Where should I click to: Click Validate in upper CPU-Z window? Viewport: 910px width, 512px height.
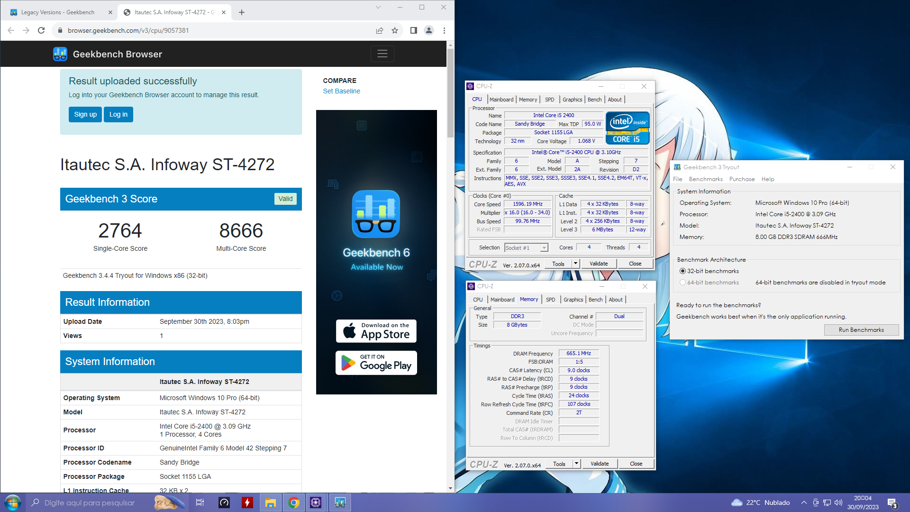[x=599, y=264]
